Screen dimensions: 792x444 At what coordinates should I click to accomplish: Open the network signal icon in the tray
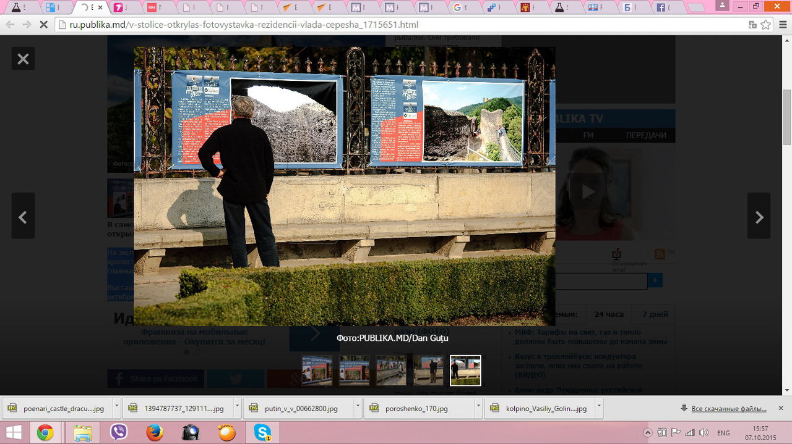coord(689,432)
